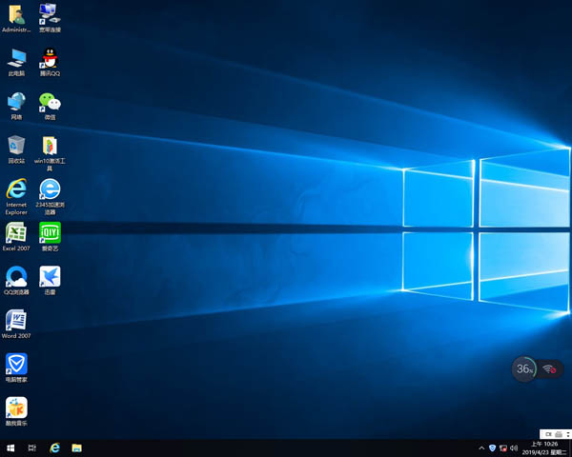Image resolution: width=572 pixels, height=457 pixels.
Task: Open the Windows Start menu button
Action: click(x=10, y=447)
